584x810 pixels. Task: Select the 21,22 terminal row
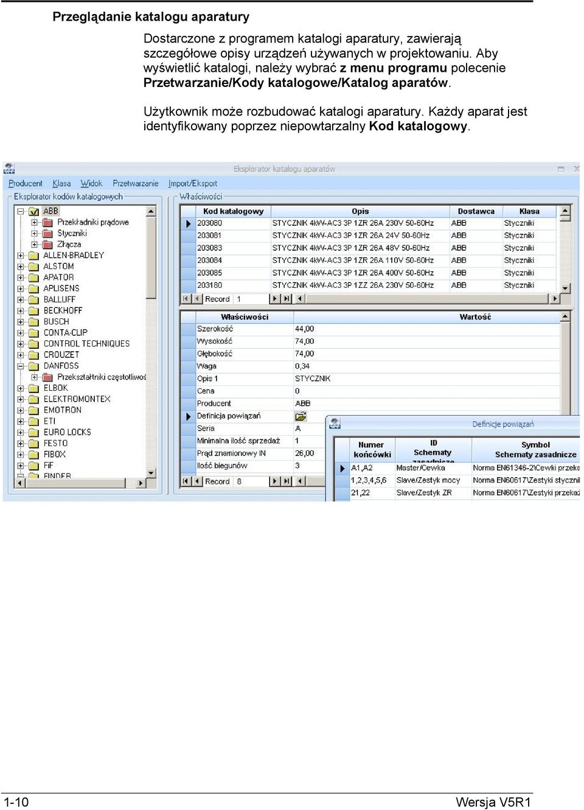pos(458,493)
